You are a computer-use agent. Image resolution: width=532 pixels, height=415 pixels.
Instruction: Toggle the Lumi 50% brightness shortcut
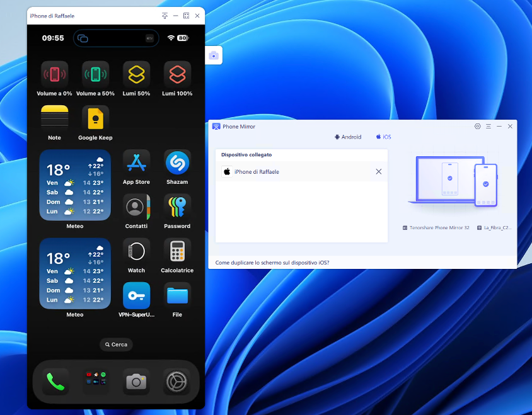pyautogui.click(x=136, y=73)
